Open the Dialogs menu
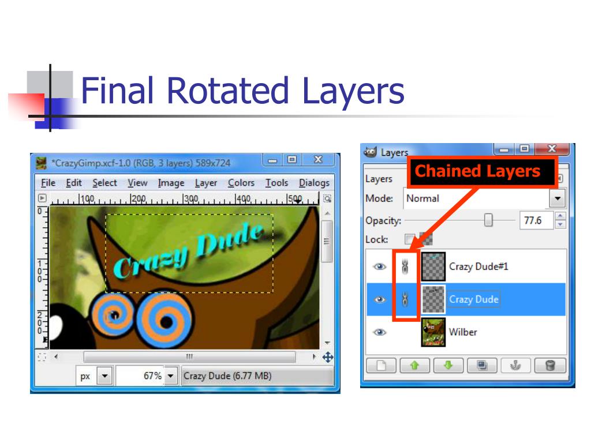 click(315, 183)
